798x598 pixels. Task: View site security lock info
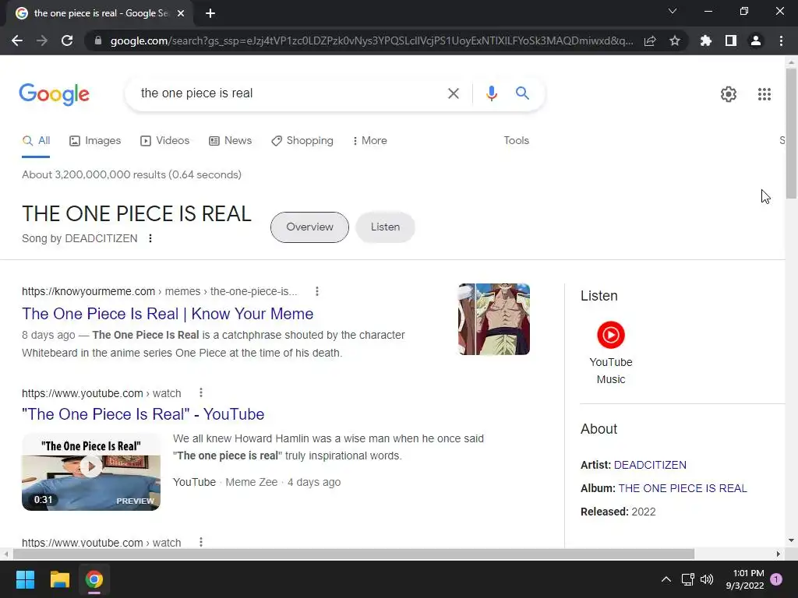pyautogui.click(x=98, y=40)
